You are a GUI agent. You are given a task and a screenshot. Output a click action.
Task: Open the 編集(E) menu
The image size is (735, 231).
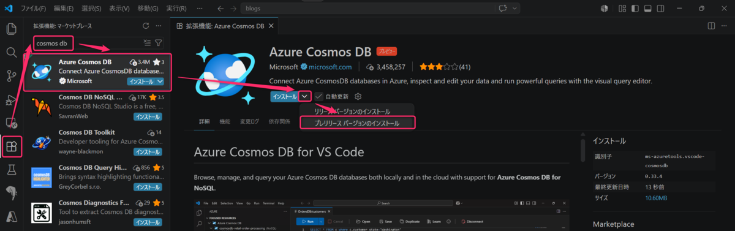pos(64,9)
